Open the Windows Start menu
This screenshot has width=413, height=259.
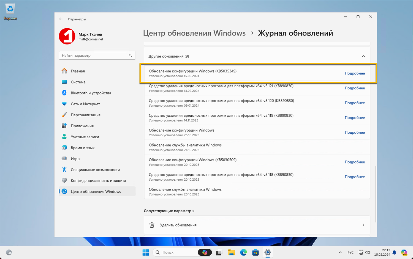146,252
